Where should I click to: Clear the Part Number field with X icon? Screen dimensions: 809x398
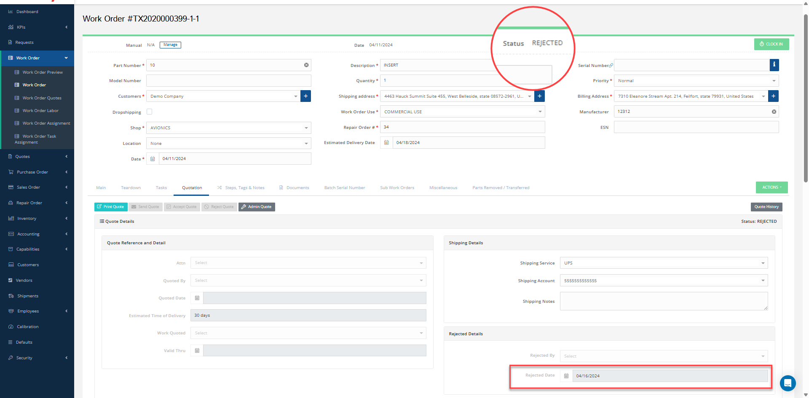point(306,65)
